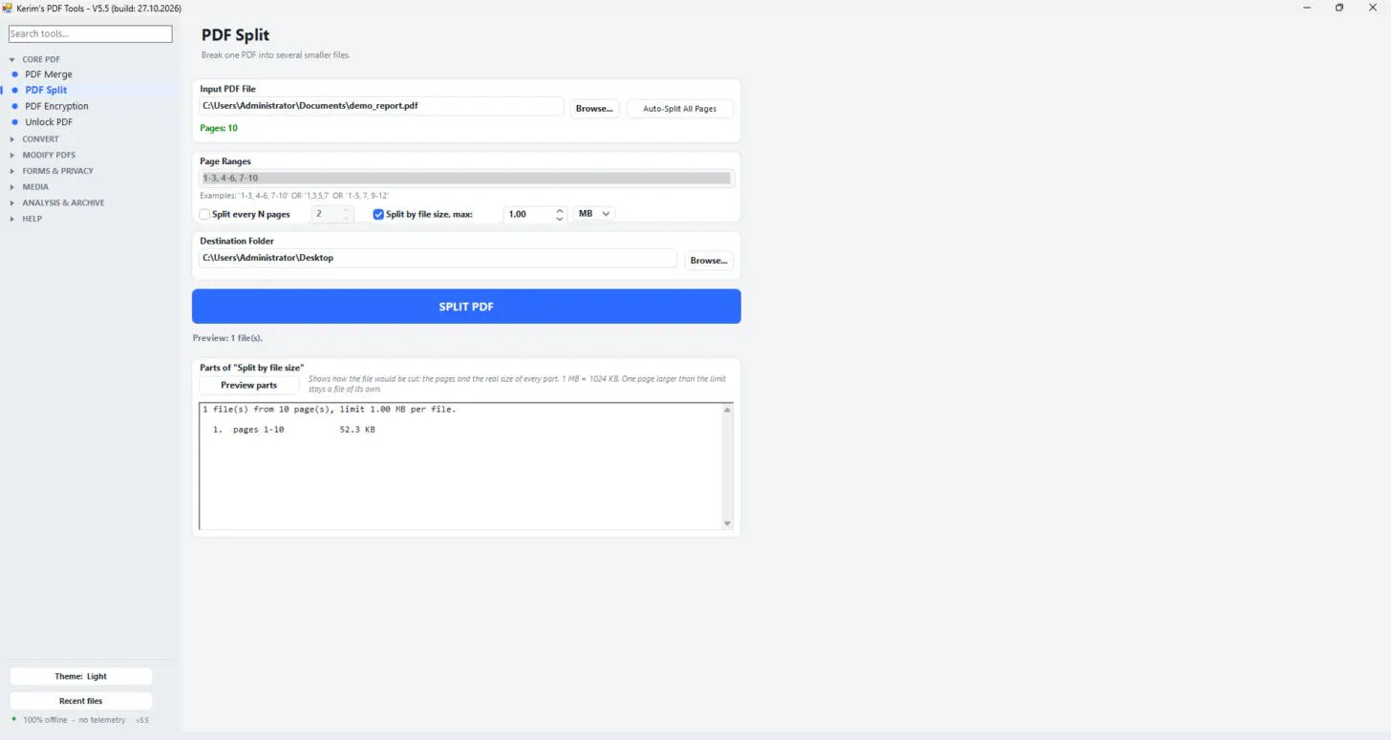The height and width of the screenshot is (740, 1391).
Task: Open the Recent files list
Action: pyautogui.click(x=80, y=701)
